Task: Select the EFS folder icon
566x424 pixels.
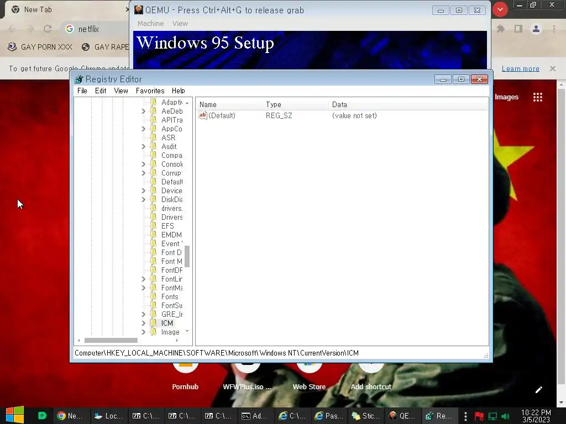Action: click(154, 226)
